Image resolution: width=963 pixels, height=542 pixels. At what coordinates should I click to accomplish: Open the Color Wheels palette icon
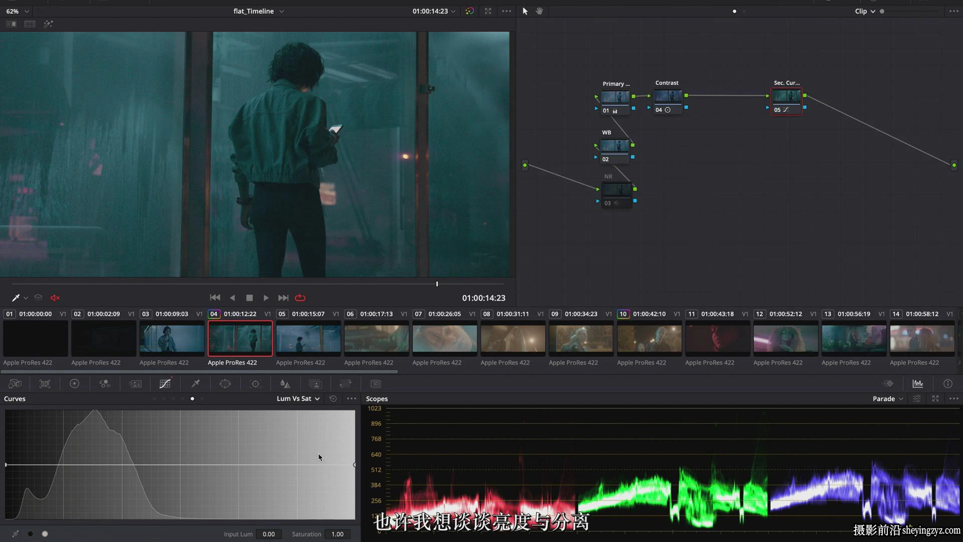74,384
